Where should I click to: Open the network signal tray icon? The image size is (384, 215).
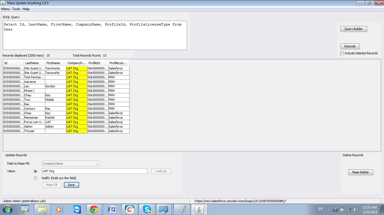349,209
